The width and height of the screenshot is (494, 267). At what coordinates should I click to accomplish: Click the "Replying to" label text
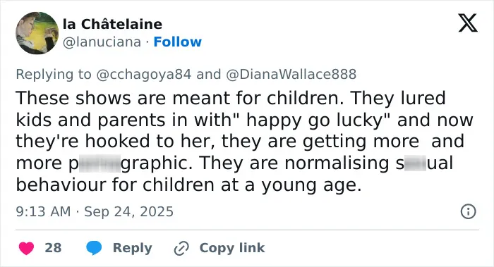(54, 74)
